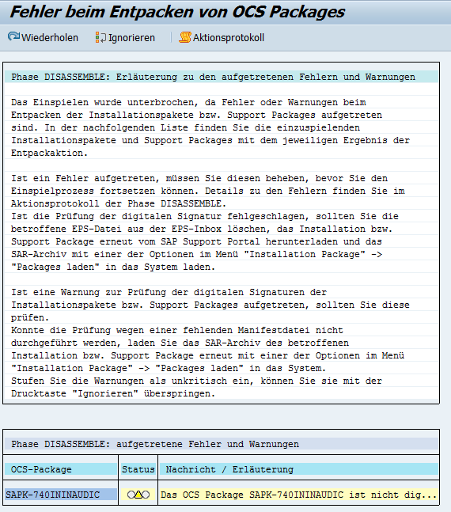Click the Ignorieren skip icon
Viewport: 451px width, 512px height.
click(x=100, y=37)
